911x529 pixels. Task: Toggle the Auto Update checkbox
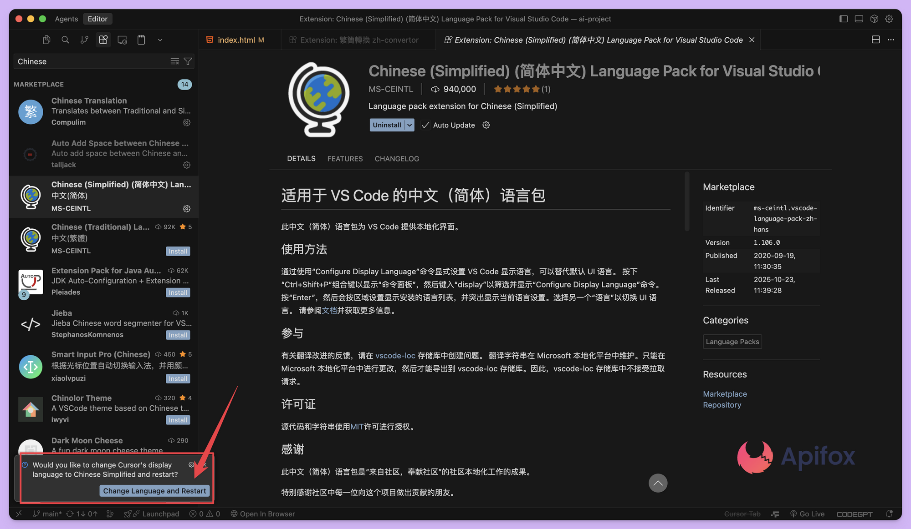pos(425,125)
